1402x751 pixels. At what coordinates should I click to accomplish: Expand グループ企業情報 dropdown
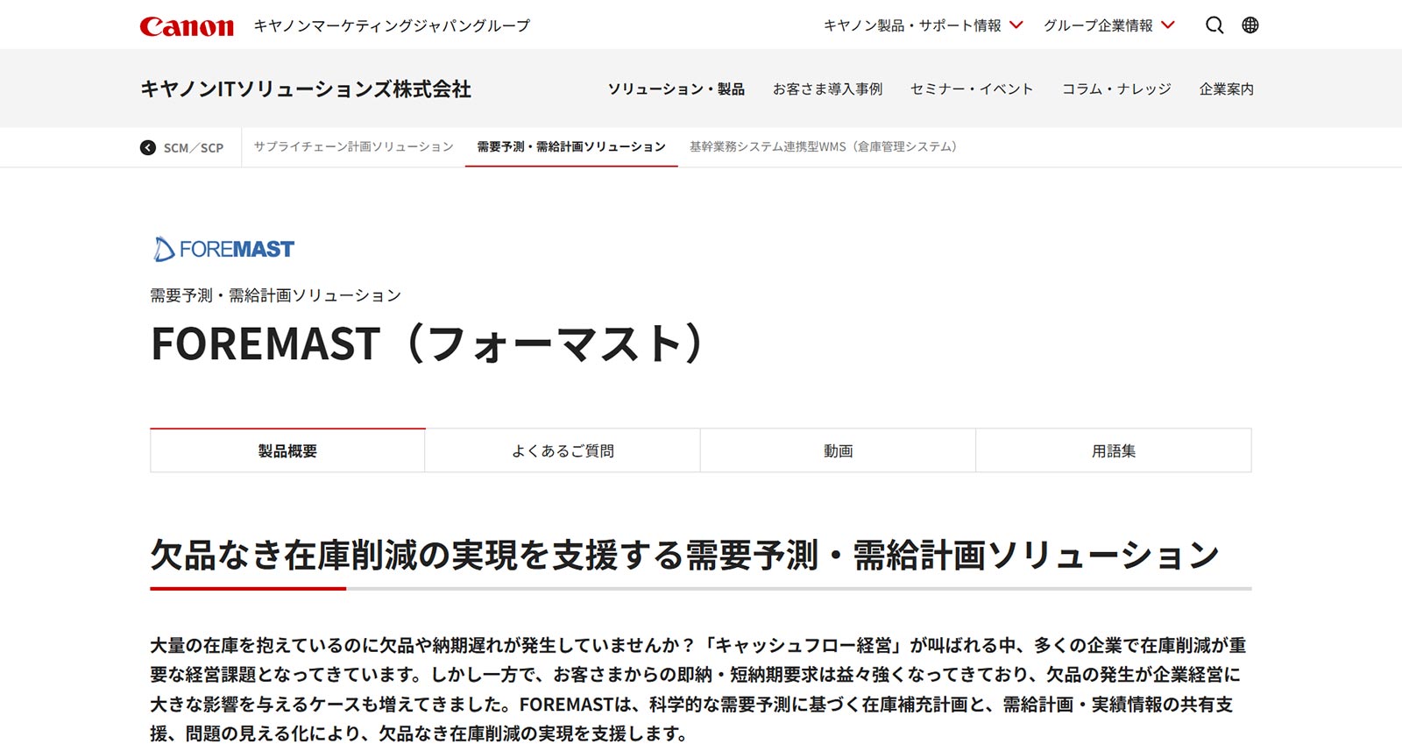pyautogui.click(x=1108, y=25)
